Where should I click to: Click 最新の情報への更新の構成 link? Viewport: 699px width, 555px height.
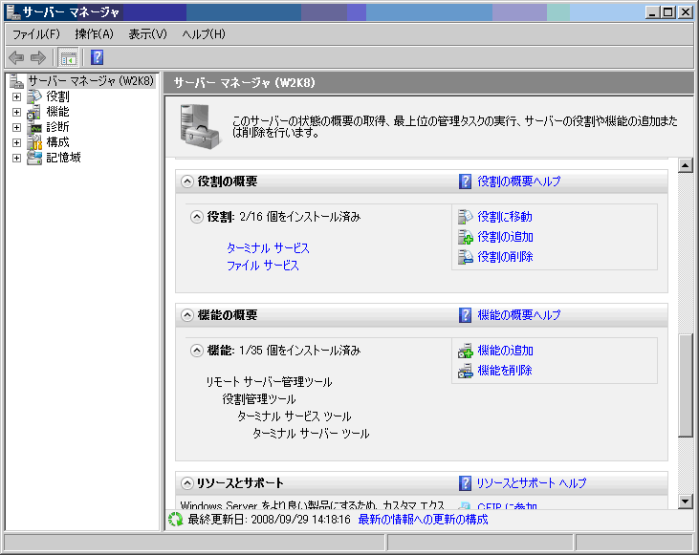pos(423,520)
